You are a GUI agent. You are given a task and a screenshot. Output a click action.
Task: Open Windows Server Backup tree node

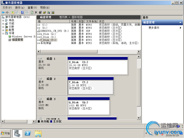(24, 36)
